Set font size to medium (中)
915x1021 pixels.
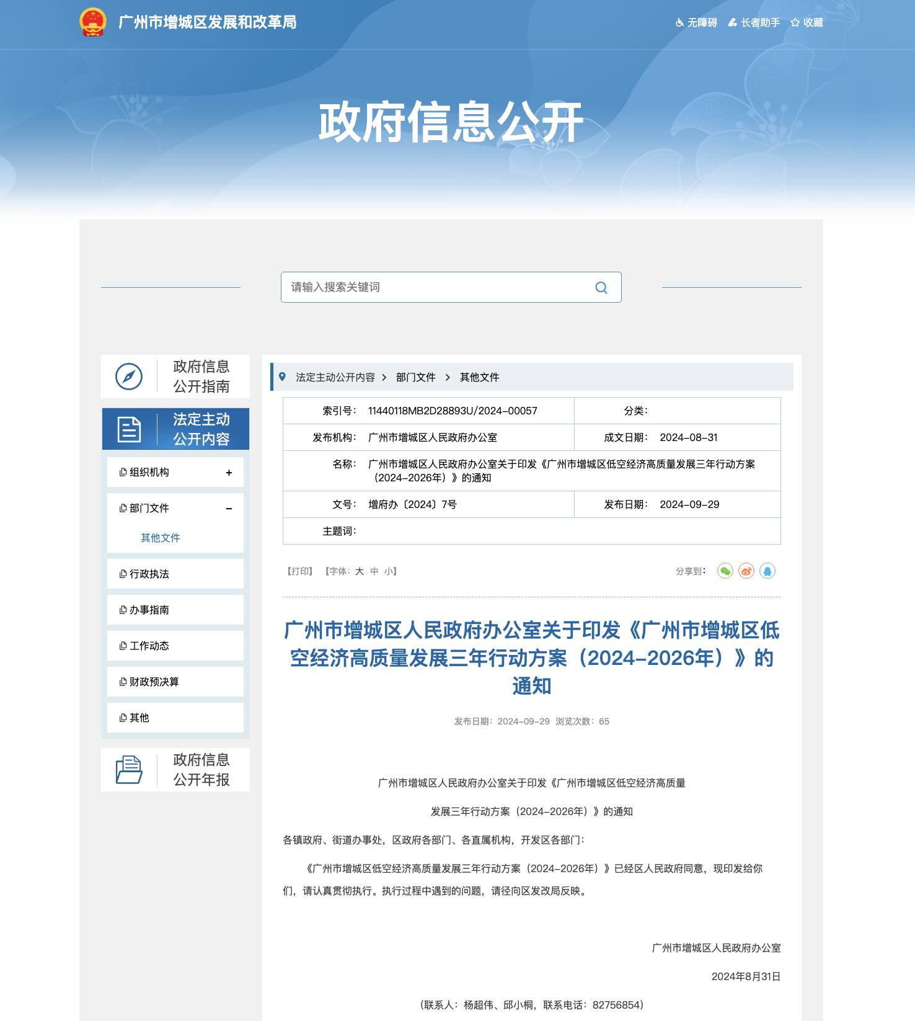pos(374,571)
